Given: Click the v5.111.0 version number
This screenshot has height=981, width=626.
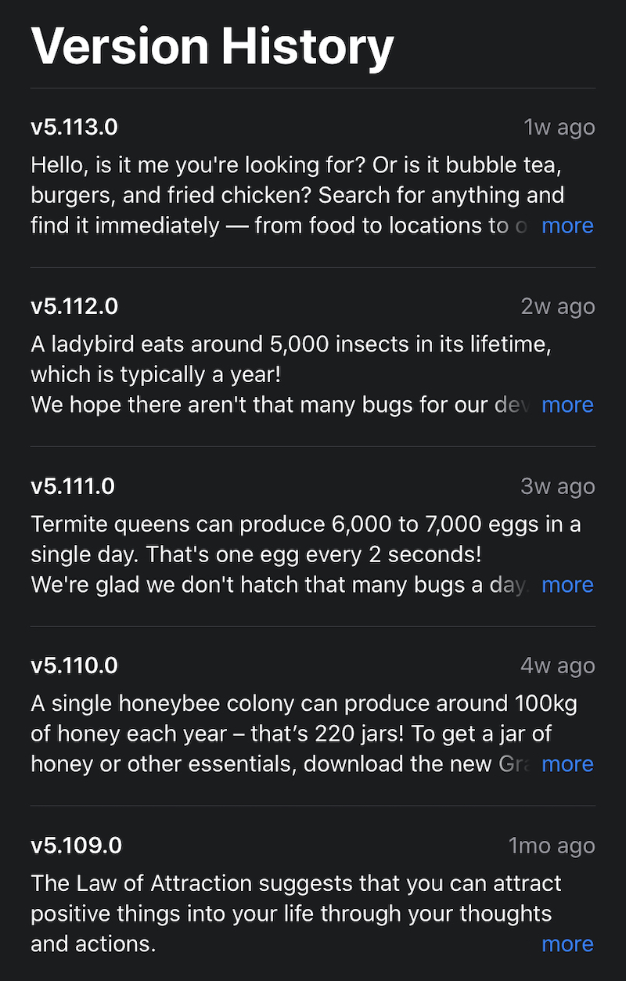Looking at the screenshot, I should click(73, 486).
